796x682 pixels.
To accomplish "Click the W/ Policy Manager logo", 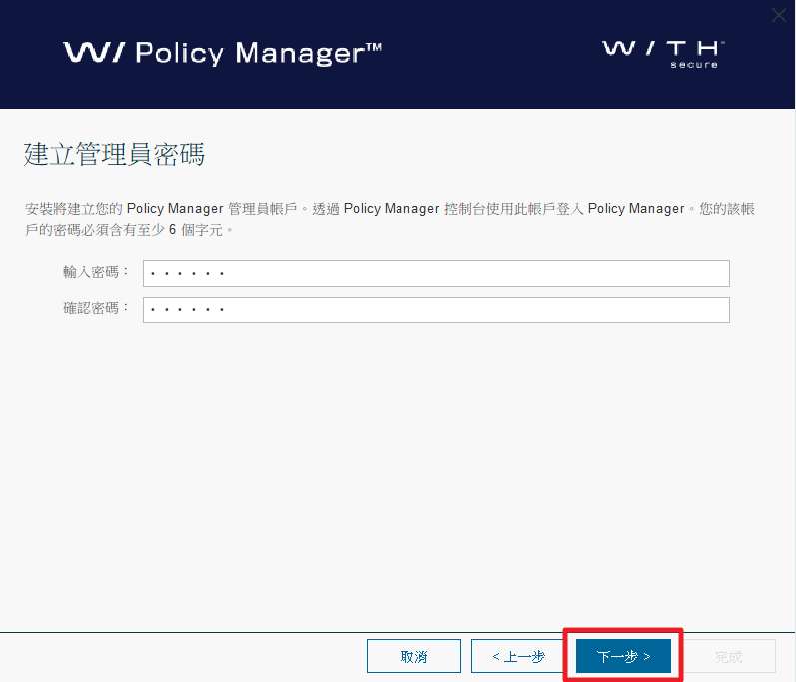I will tap(223, 53).
